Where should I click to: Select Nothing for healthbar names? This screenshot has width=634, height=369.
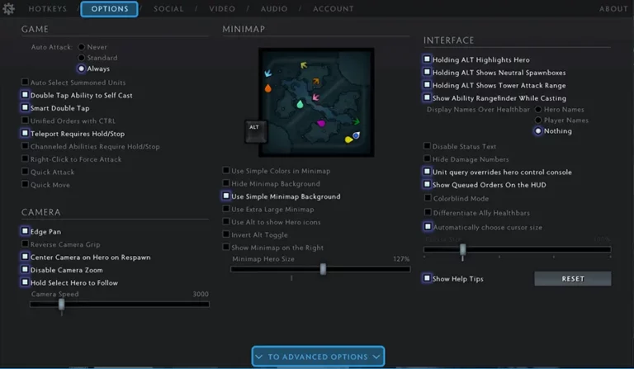pyautogui.click(x=538, y=131)
